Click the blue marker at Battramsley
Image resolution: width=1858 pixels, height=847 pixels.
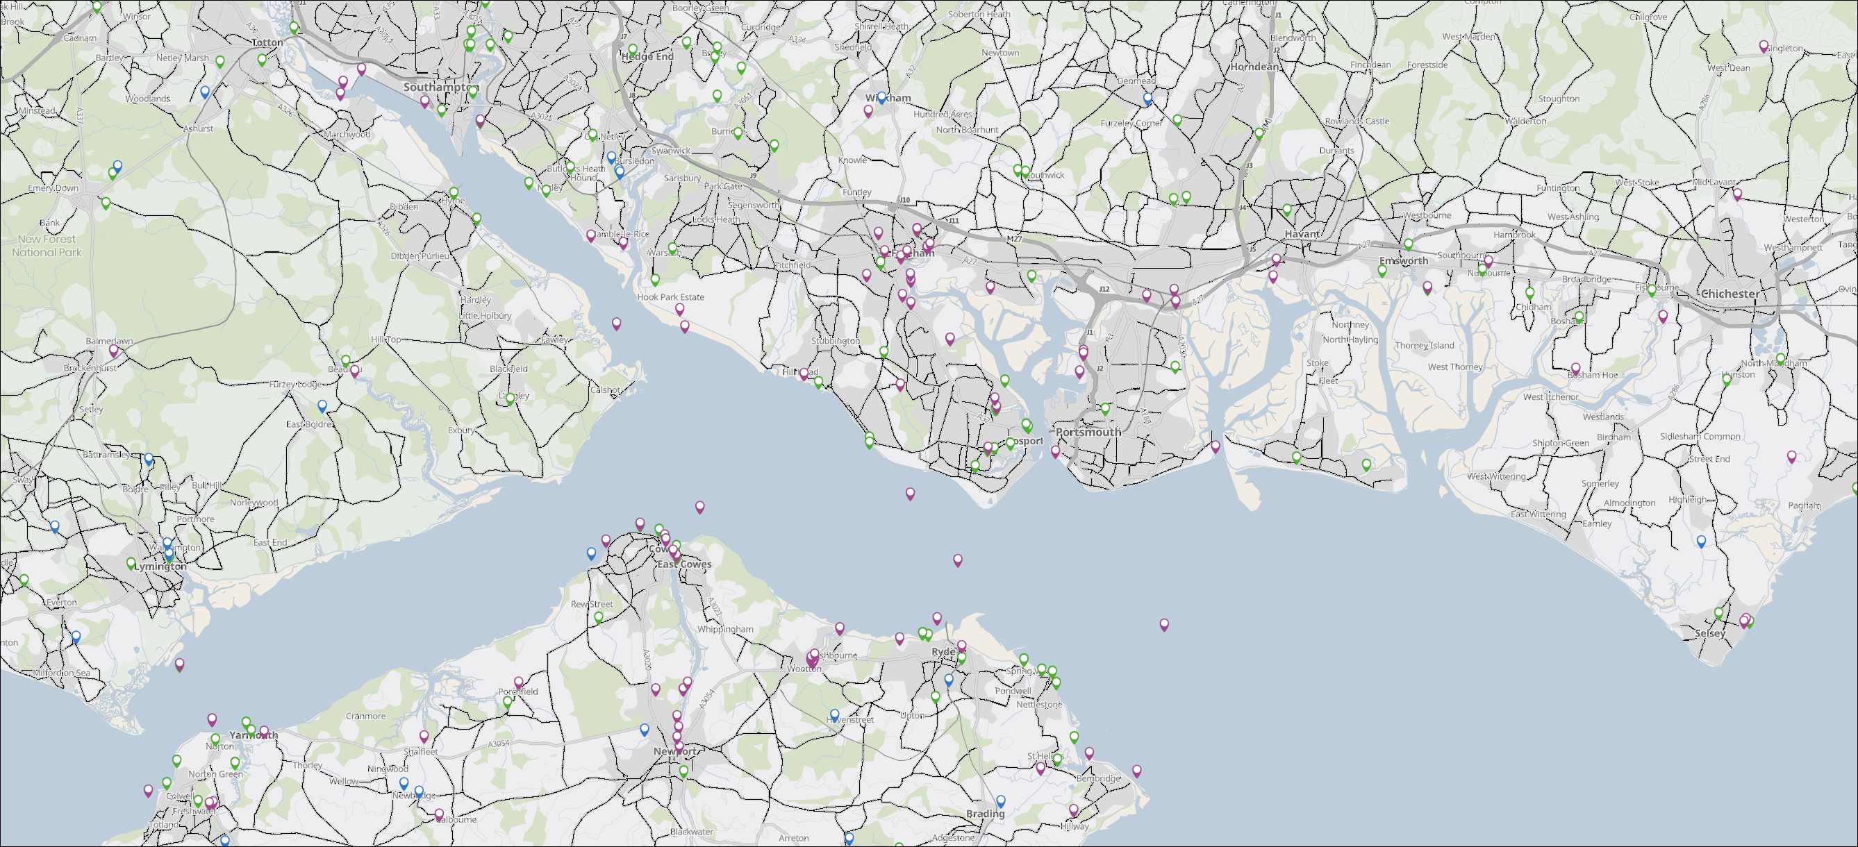149,458
